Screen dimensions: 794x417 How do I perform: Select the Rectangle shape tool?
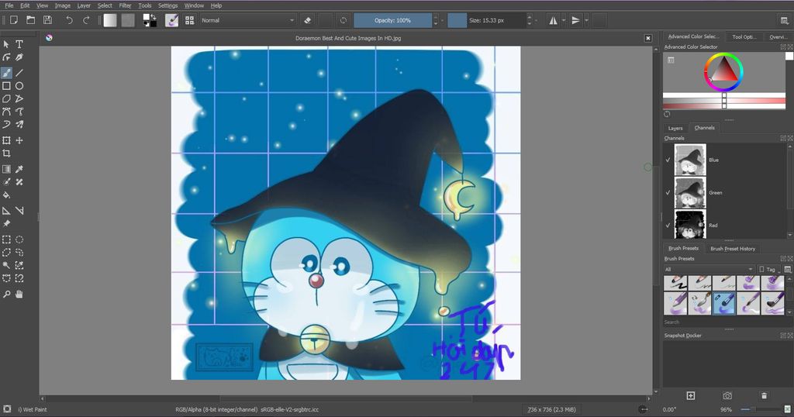[x=6, y=86]
